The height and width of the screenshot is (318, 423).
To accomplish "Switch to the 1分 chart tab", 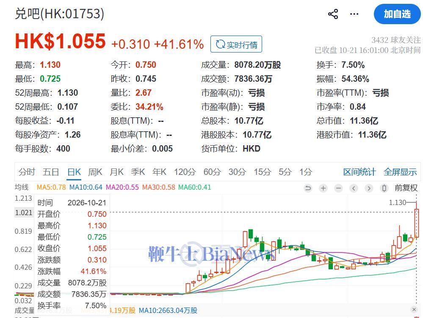I will click(306, 172).
